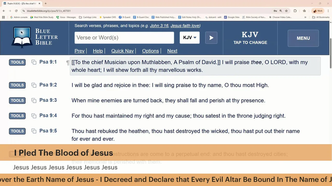Viewport: 332px width, 186px height.
Task: Click the Psa 9:4 verse reference
Action: click(x=48, y=115)
